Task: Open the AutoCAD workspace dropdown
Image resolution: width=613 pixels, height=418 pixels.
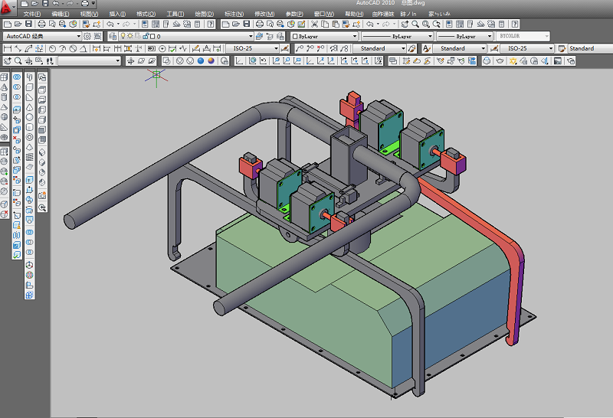Action: [42, 36]
